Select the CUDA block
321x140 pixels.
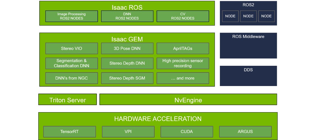[x=187, y=132]
